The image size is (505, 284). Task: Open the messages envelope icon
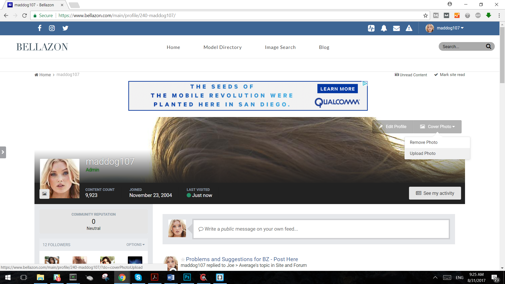(396, 28)
